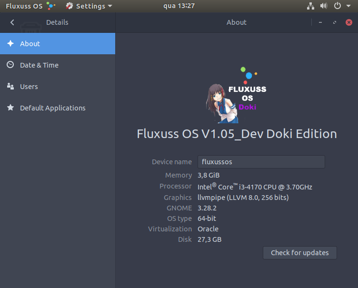The height and width of the screenshot is (288, 358).
Task: Open the Users panel
Action: pos(58,87)
